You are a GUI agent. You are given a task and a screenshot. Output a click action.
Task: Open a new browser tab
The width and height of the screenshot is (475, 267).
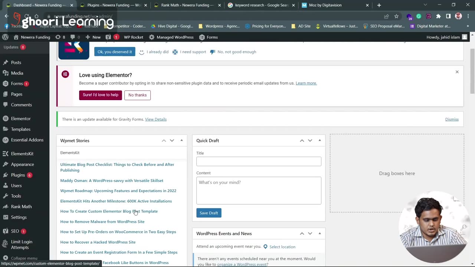point(379,5)
